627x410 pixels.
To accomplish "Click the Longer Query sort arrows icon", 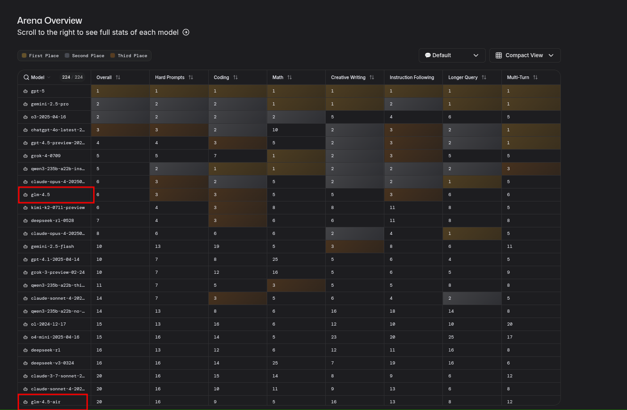I will tap(484, 77).
